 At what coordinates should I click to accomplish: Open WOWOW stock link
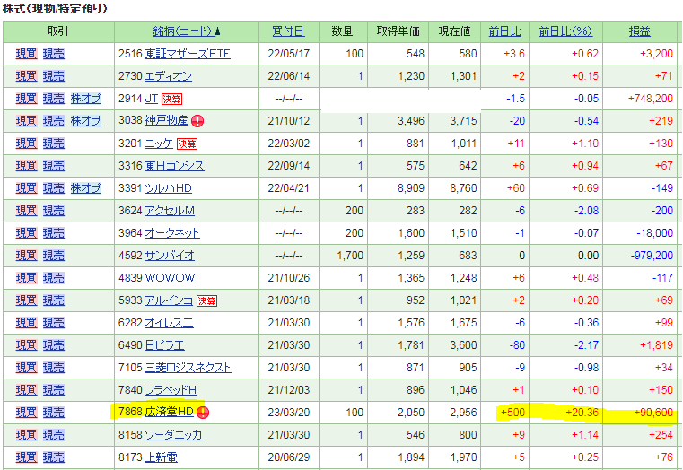point(170,278)
